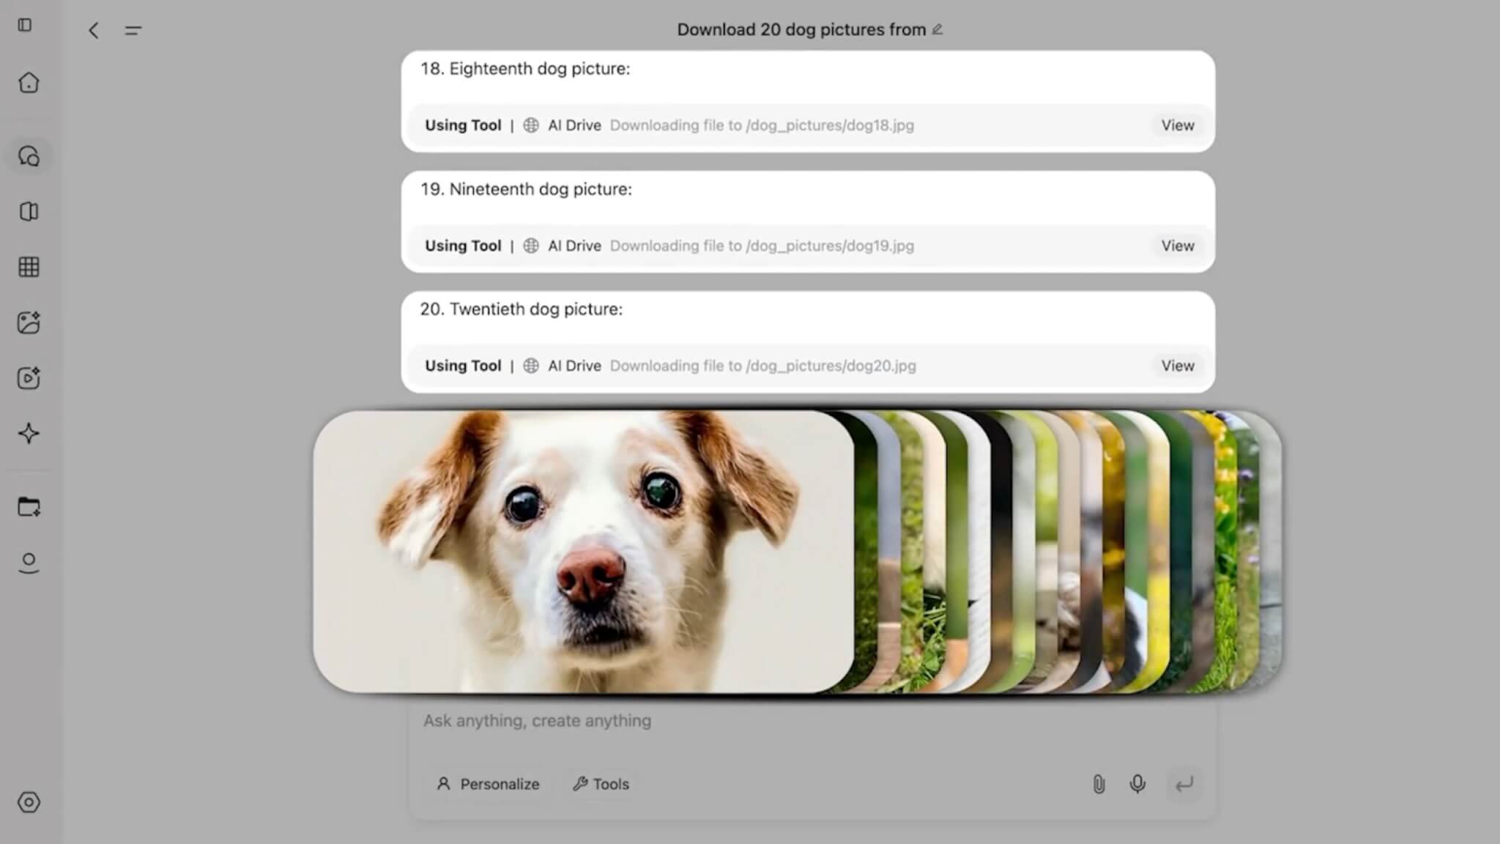Click 'AI Drive' label in dog18 row
Screen dimensions: 1500x844
tap(574, 125)
